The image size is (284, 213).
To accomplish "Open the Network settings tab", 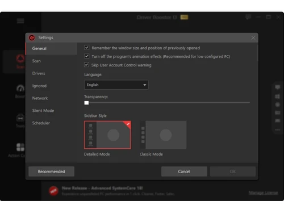I will [51, 98].
